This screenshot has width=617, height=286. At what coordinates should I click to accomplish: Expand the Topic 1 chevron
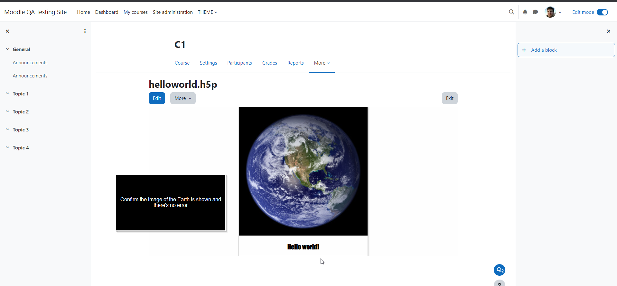[7, 94]
